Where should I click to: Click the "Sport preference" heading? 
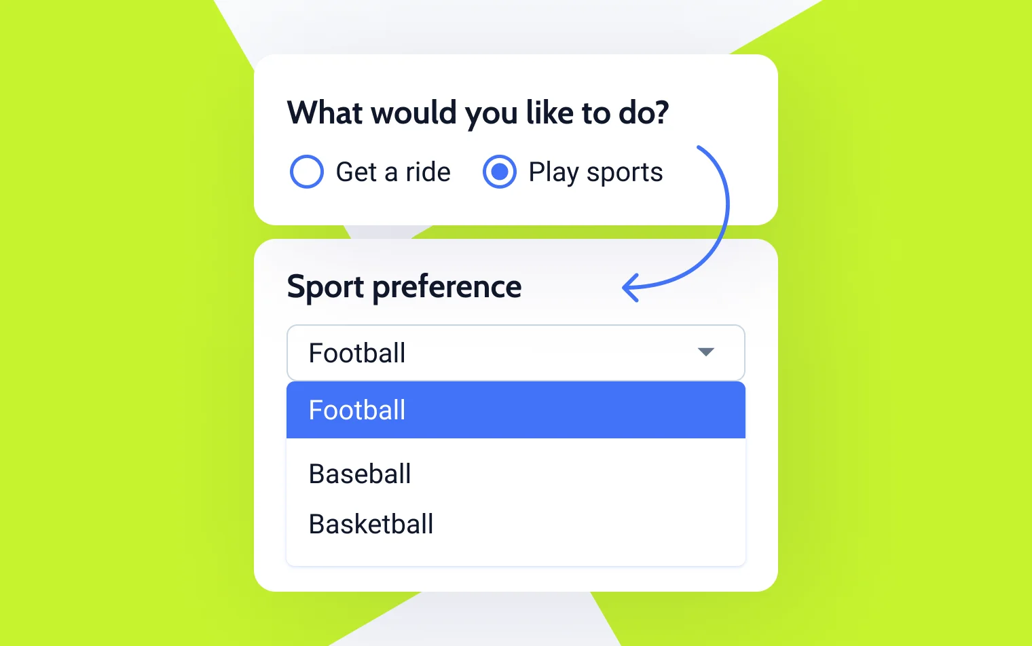pyautogui.click(x=404, y=286)
